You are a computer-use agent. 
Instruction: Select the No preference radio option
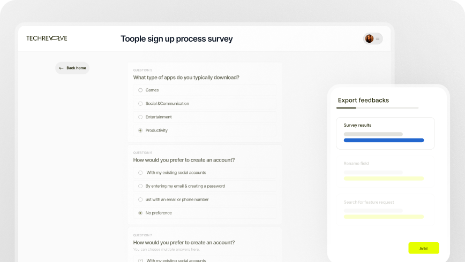tap(140, 213)
